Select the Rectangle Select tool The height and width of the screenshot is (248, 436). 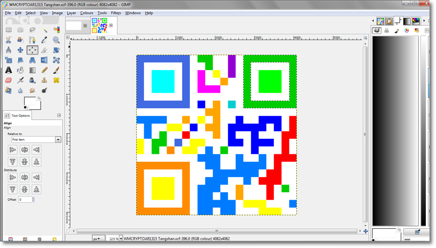[8, 30]
